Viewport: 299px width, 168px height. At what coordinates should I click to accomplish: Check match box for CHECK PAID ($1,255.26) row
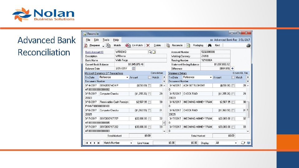tap(233, 94)
